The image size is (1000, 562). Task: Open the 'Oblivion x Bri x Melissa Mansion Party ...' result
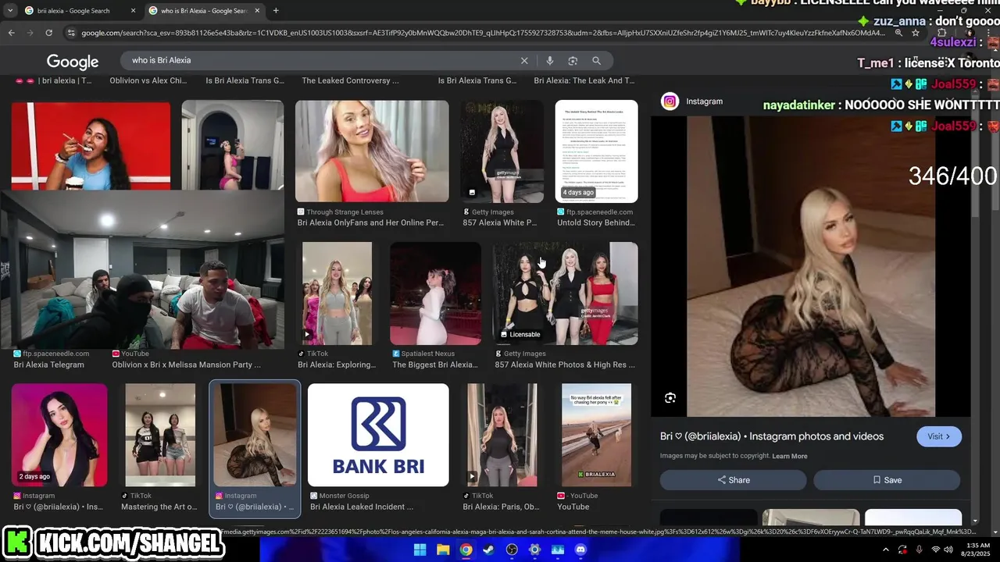pyautogui.click(x=186, y=365)
